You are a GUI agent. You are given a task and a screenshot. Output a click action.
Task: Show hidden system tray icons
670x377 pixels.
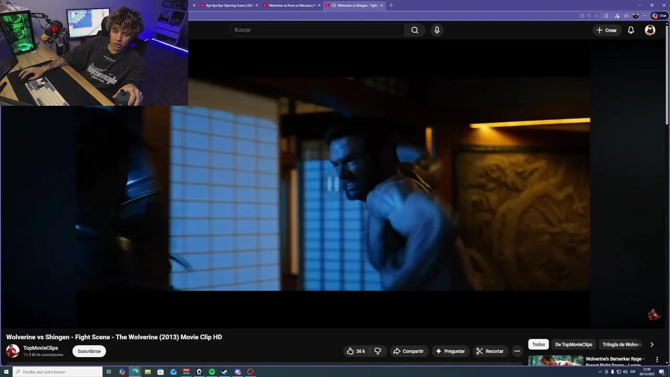[600, 372]
